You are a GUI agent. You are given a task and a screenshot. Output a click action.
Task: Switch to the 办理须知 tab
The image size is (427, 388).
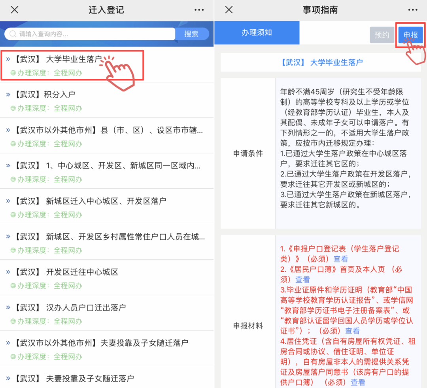tap(257, 33)
